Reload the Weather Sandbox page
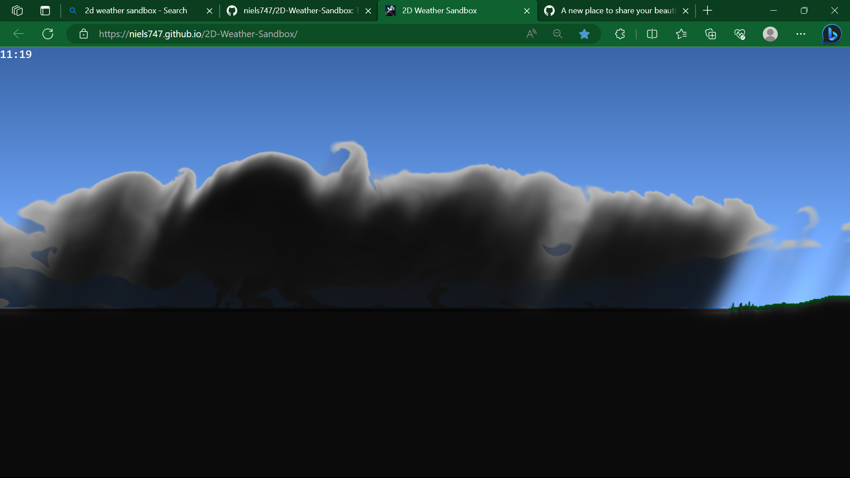 point(48,34)
